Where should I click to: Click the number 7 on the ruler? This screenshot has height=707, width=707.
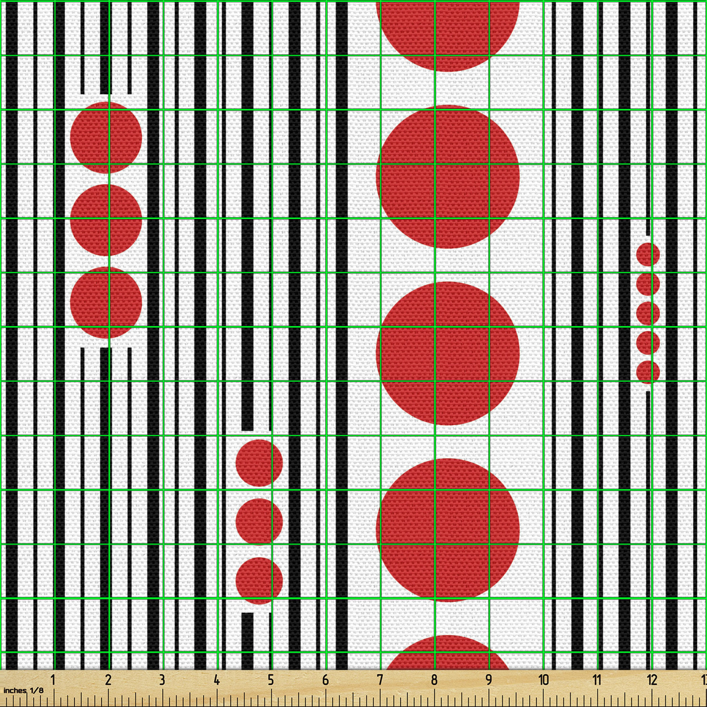pyautogui.click(x=380, y=680)
